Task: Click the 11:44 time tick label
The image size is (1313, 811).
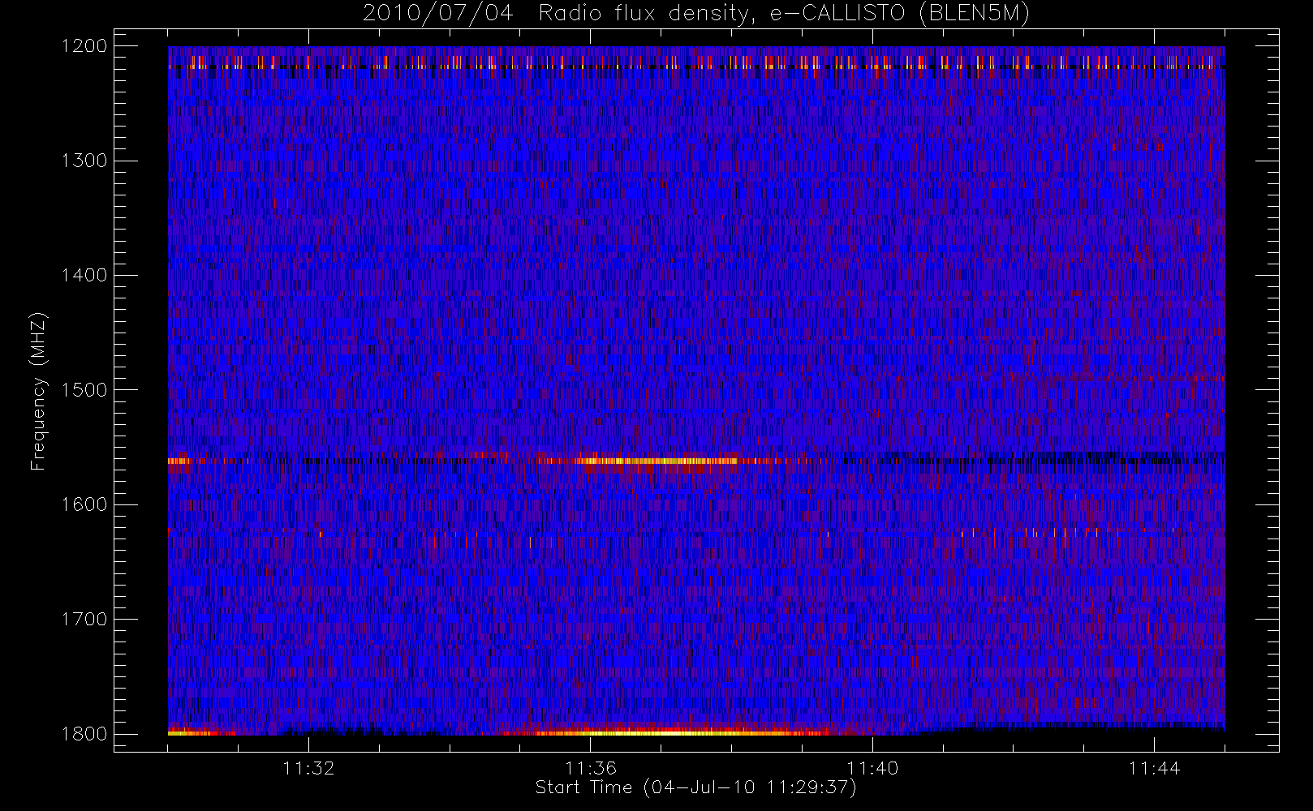Action: (1154, 768)
